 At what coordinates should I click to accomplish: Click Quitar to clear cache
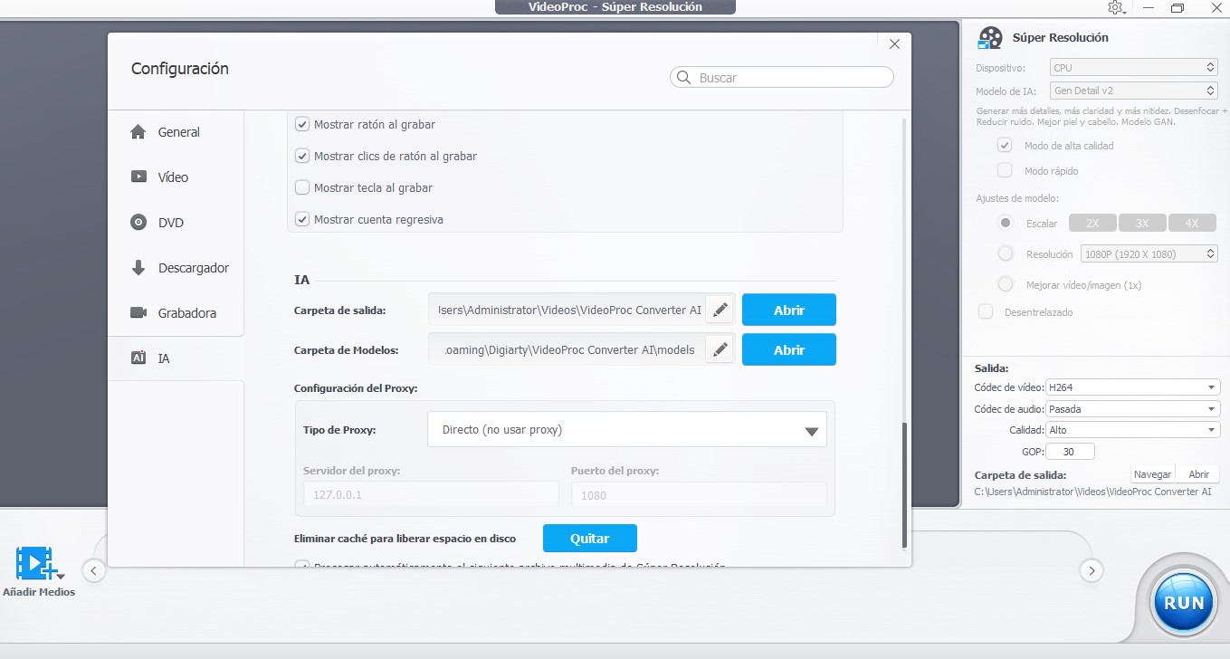[x=589, y=539]
